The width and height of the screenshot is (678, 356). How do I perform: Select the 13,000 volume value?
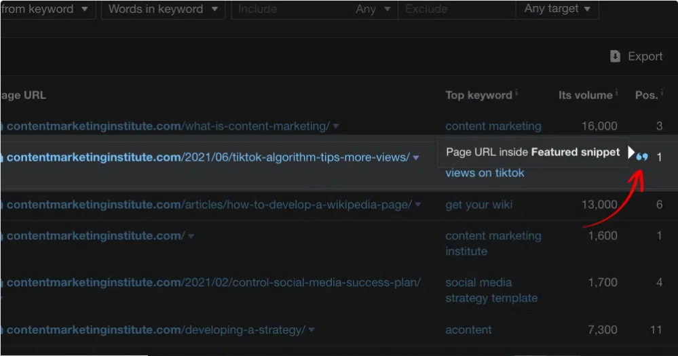click(599, 205)
